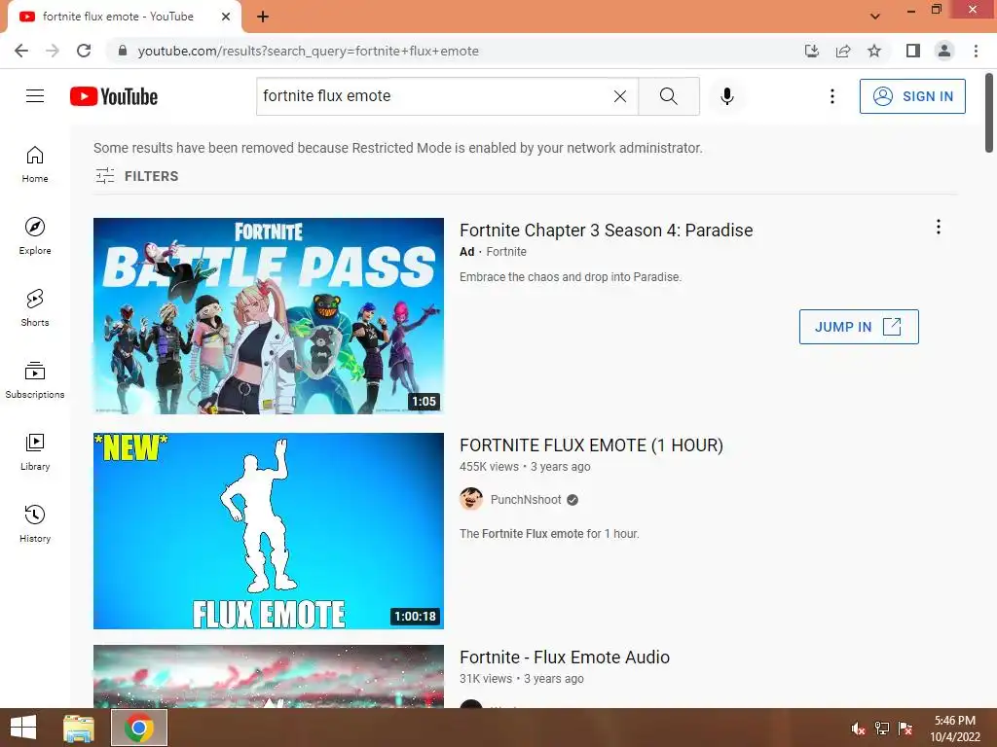
Task: Click the PunchNshoot channel avatar
Action: tap(471, 499)
